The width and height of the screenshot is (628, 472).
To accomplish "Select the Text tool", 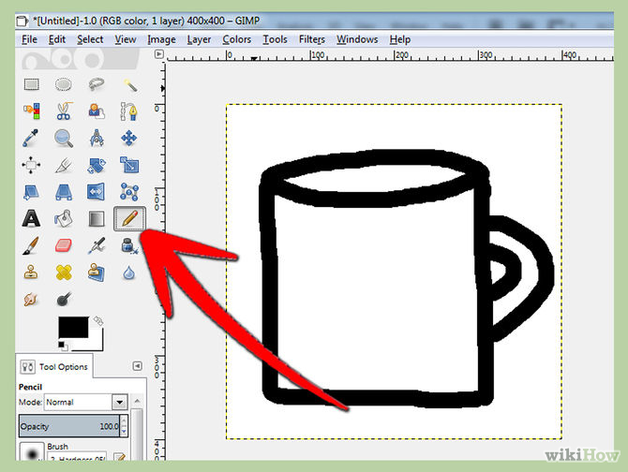I will (31, 219).
